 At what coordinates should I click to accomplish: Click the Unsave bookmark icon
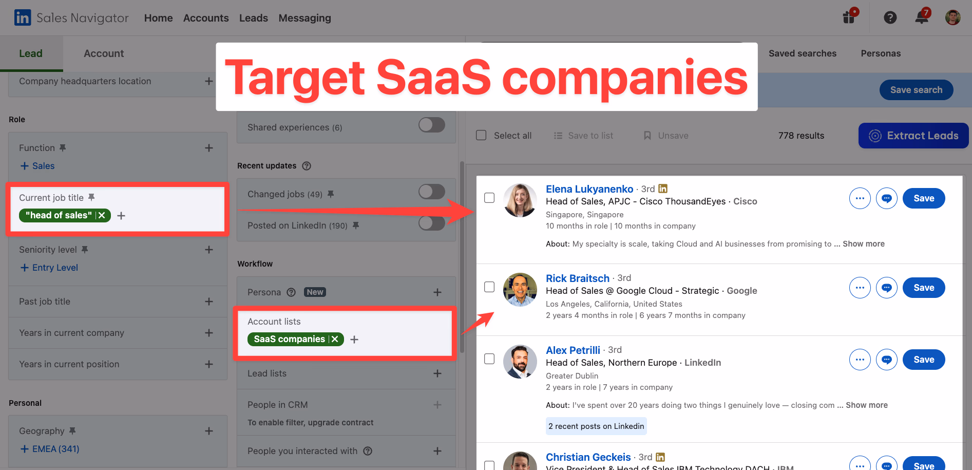pyautogui.click(x=647, y=136)
